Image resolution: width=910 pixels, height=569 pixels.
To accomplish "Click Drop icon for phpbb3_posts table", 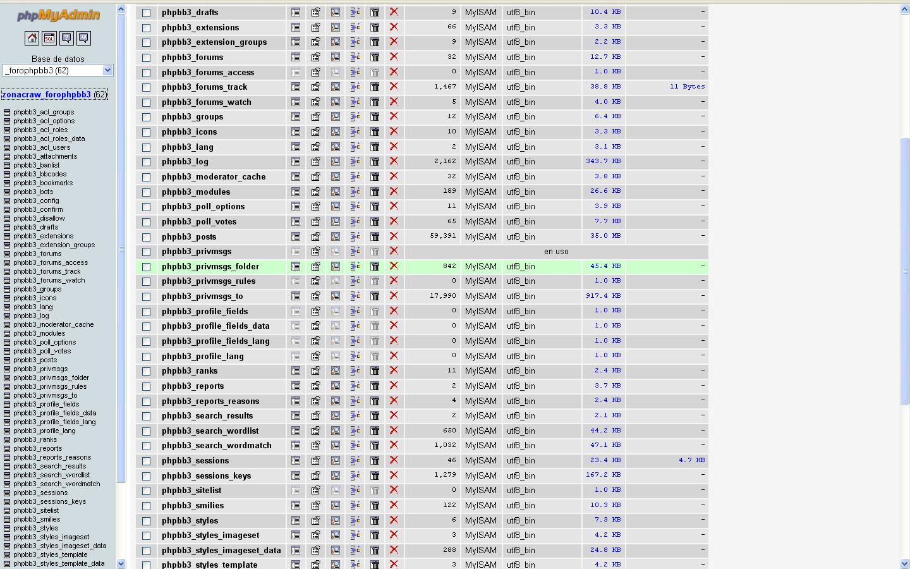I will [x=394, y=236].
